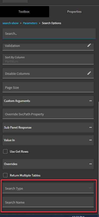Image resolution: width=99 pixels, height=217 pixels.
Task: Check Return Multiple Tables option
Action: (5, 175)
